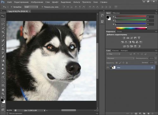This screenshot has height=115, width=158.
Task: Click the color spectrum ramp
Action: [x=131, y=28]
